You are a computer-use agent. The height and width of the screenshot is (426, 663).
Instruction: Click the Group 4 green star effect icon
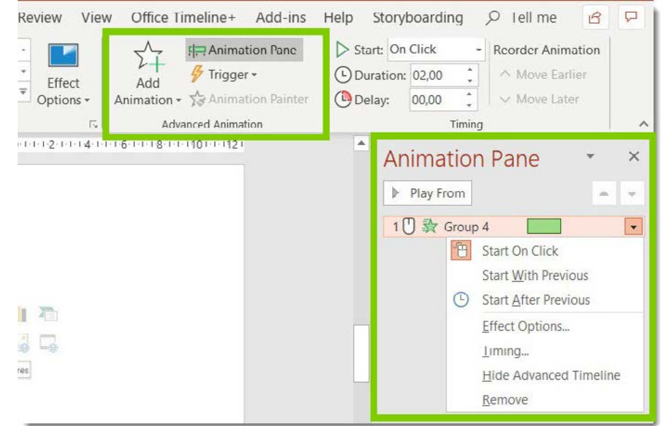pos(430,226)
